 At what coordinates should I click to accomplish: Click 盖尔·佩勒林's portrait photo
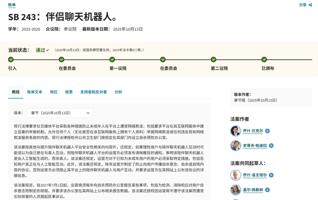coord(236,190)
